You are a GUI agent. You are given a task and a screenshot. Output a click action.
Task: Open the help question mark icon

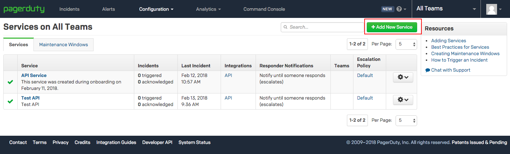pyautogui.click(x=399, y=9)
